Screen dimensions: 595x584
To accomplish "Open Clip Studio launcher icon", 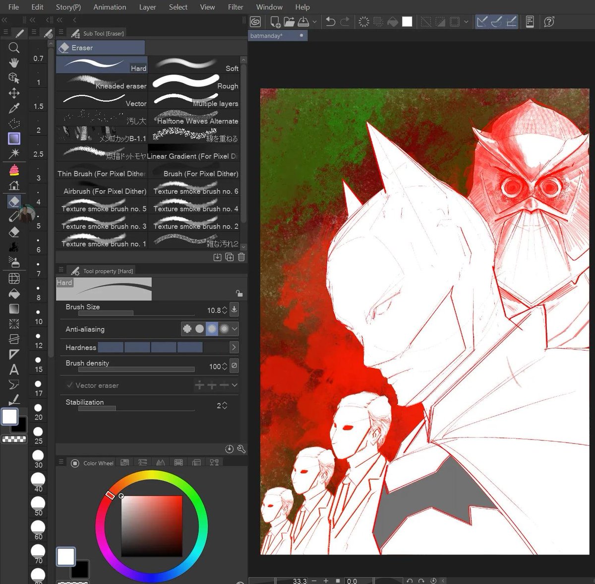I will pos(255,22).
